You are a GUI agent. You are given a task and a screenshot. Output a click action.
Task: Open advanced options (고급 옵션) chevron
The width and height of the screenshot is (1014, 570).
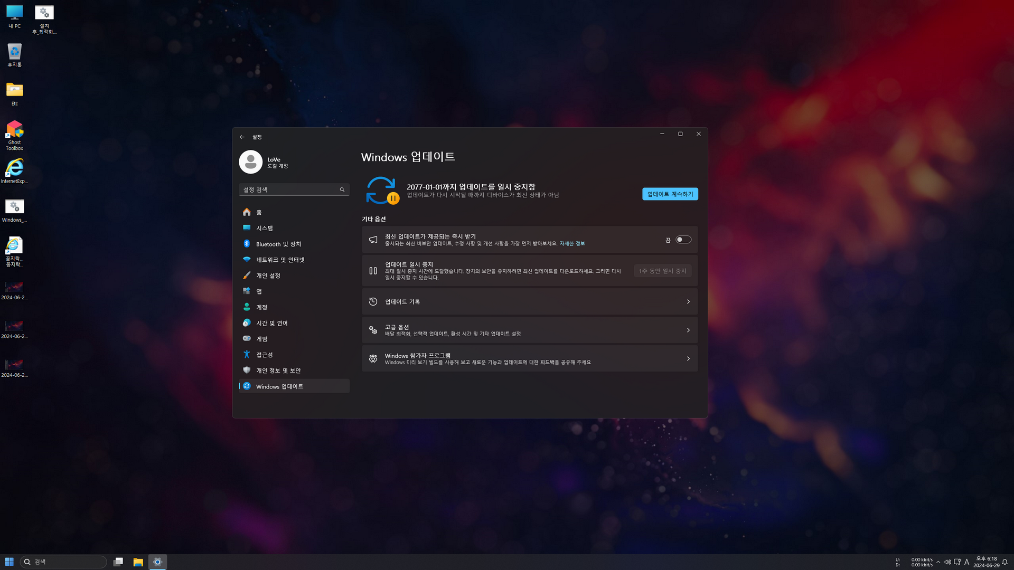click(688, 330)
